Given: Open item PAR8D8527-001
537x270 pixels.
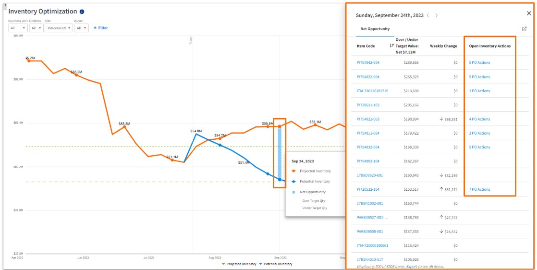Looking at the screenshot, I should (x=372, y=218).
